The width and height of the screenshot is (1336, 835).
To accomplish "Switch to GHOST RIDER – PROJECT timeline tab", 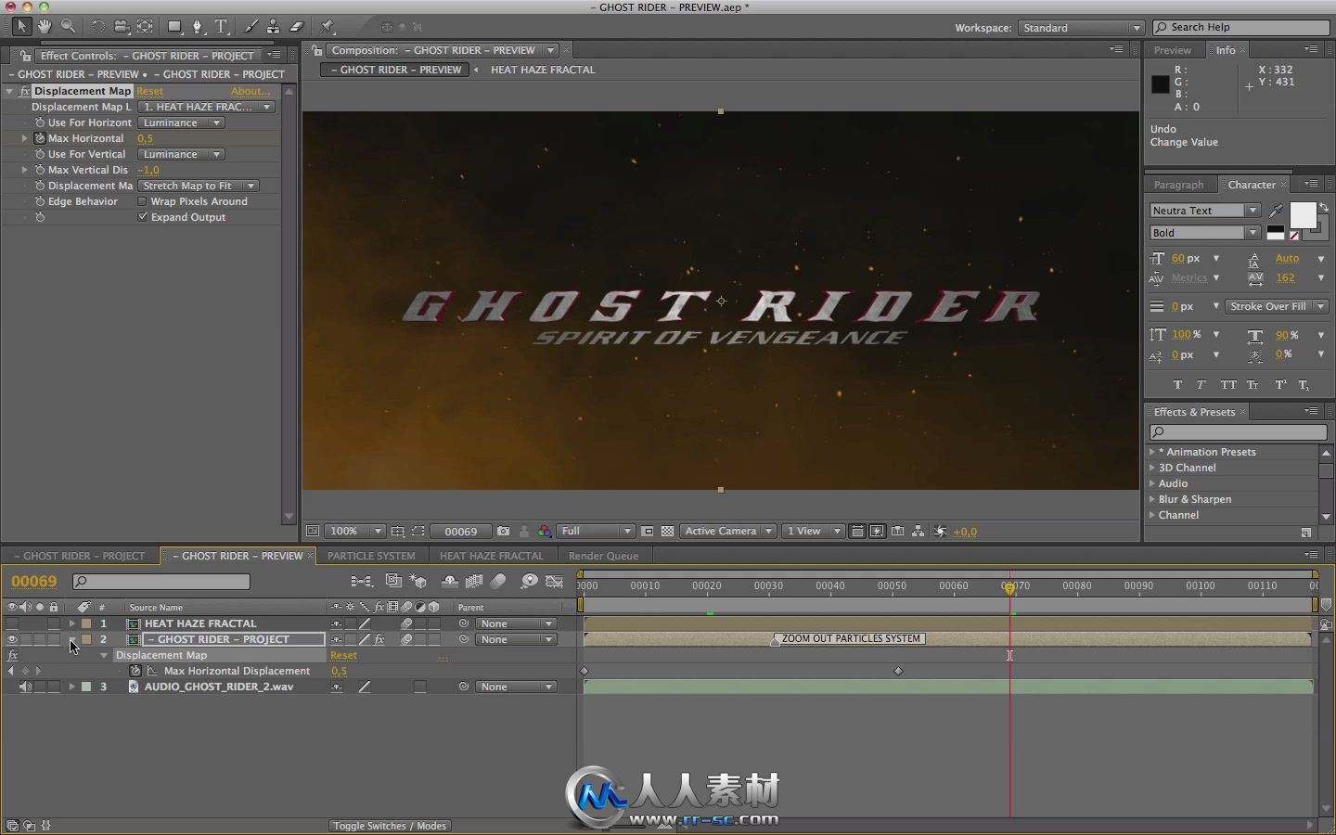I will 80,556.
